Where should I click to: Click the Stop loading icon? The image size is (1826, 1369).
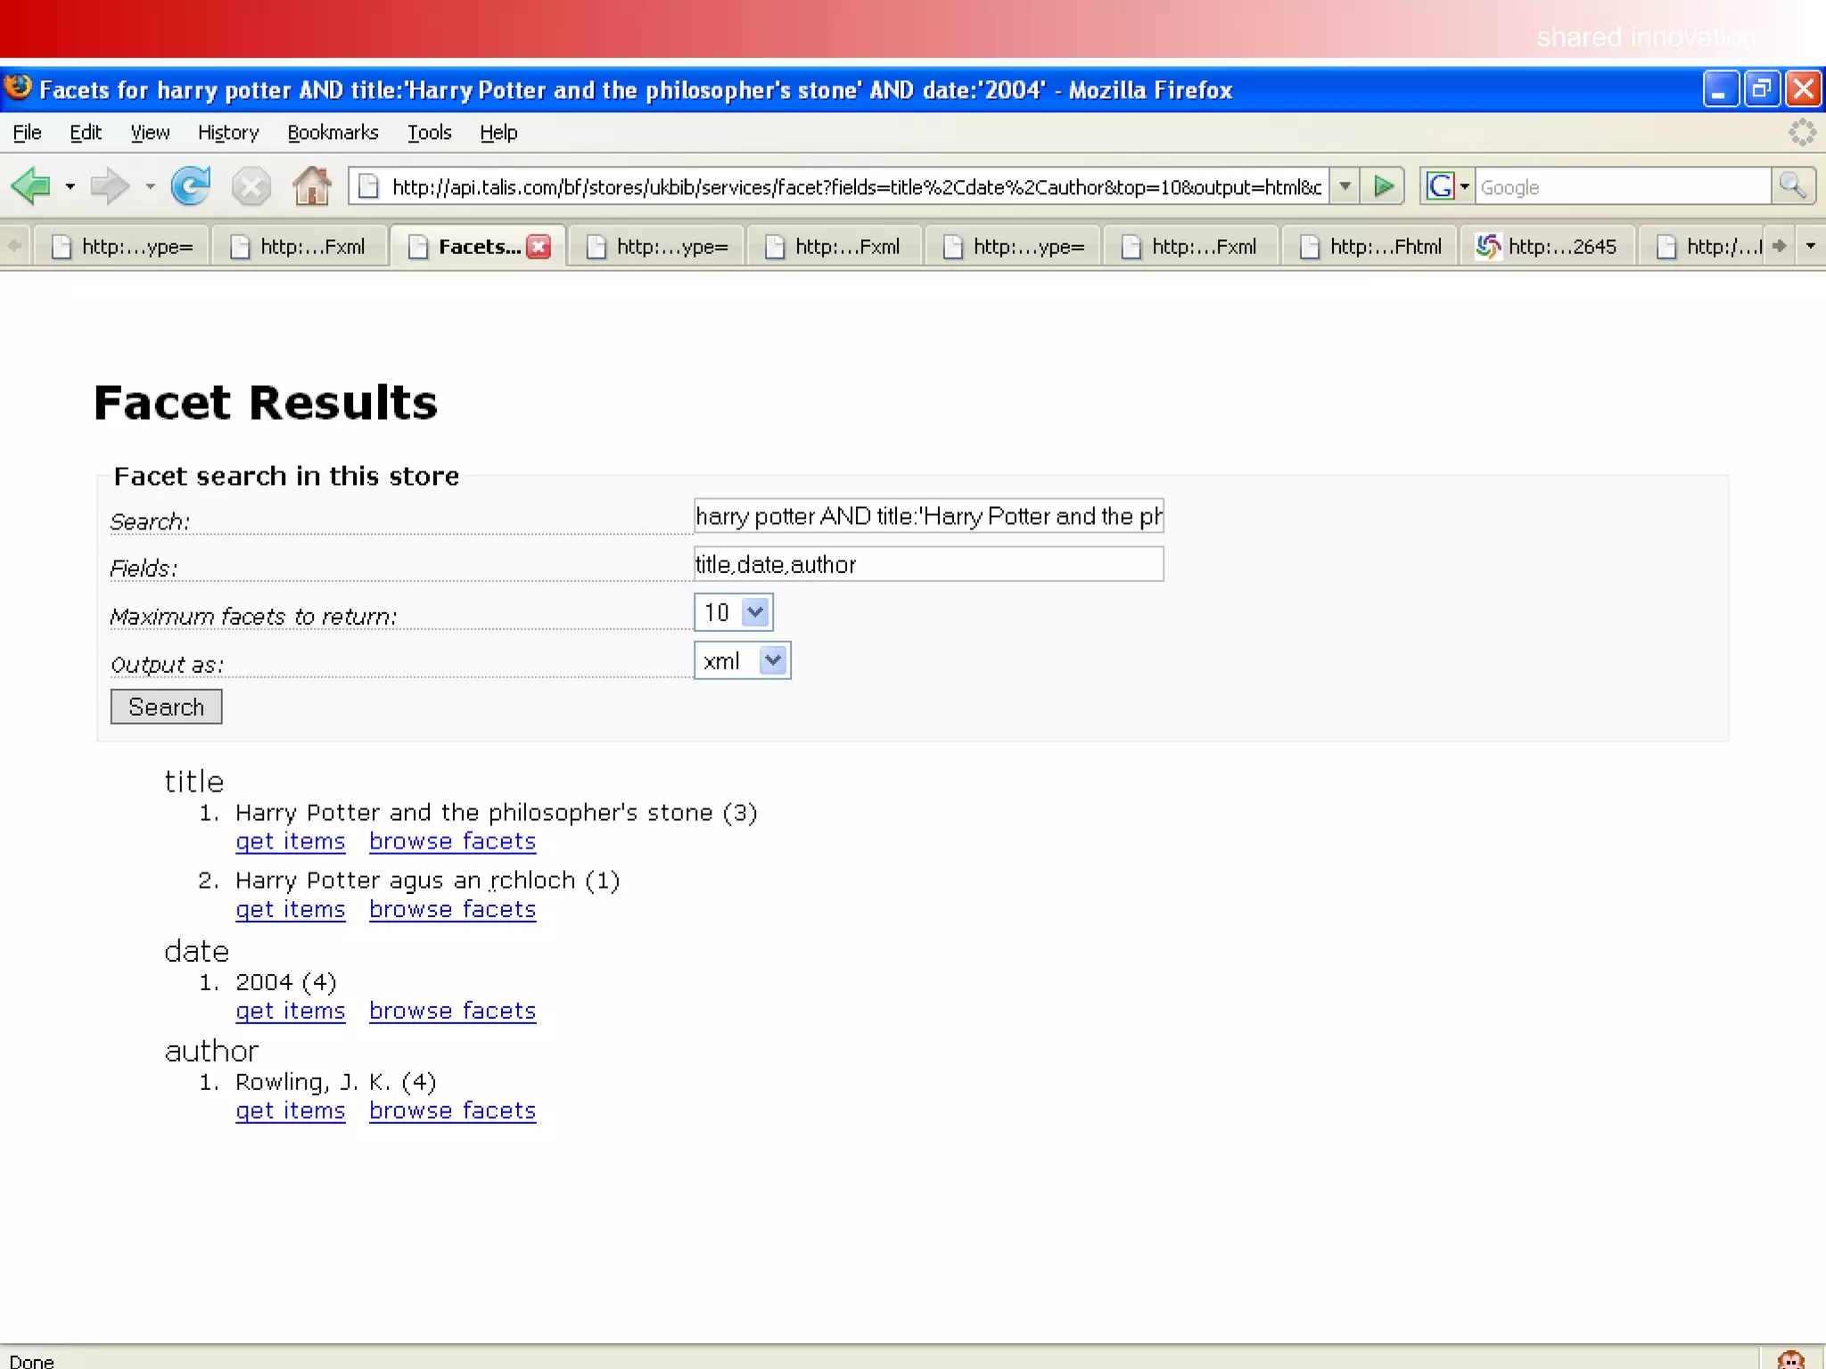[x=251, y=186]
